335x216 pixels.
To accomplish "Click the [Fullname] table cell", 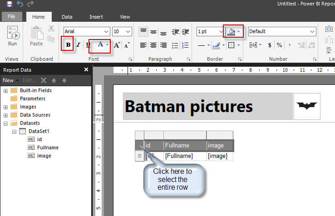I will [185, 156].
